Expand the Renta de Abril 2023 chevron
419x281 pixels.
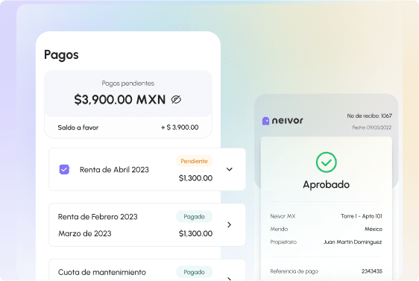(x=230, y=169)
